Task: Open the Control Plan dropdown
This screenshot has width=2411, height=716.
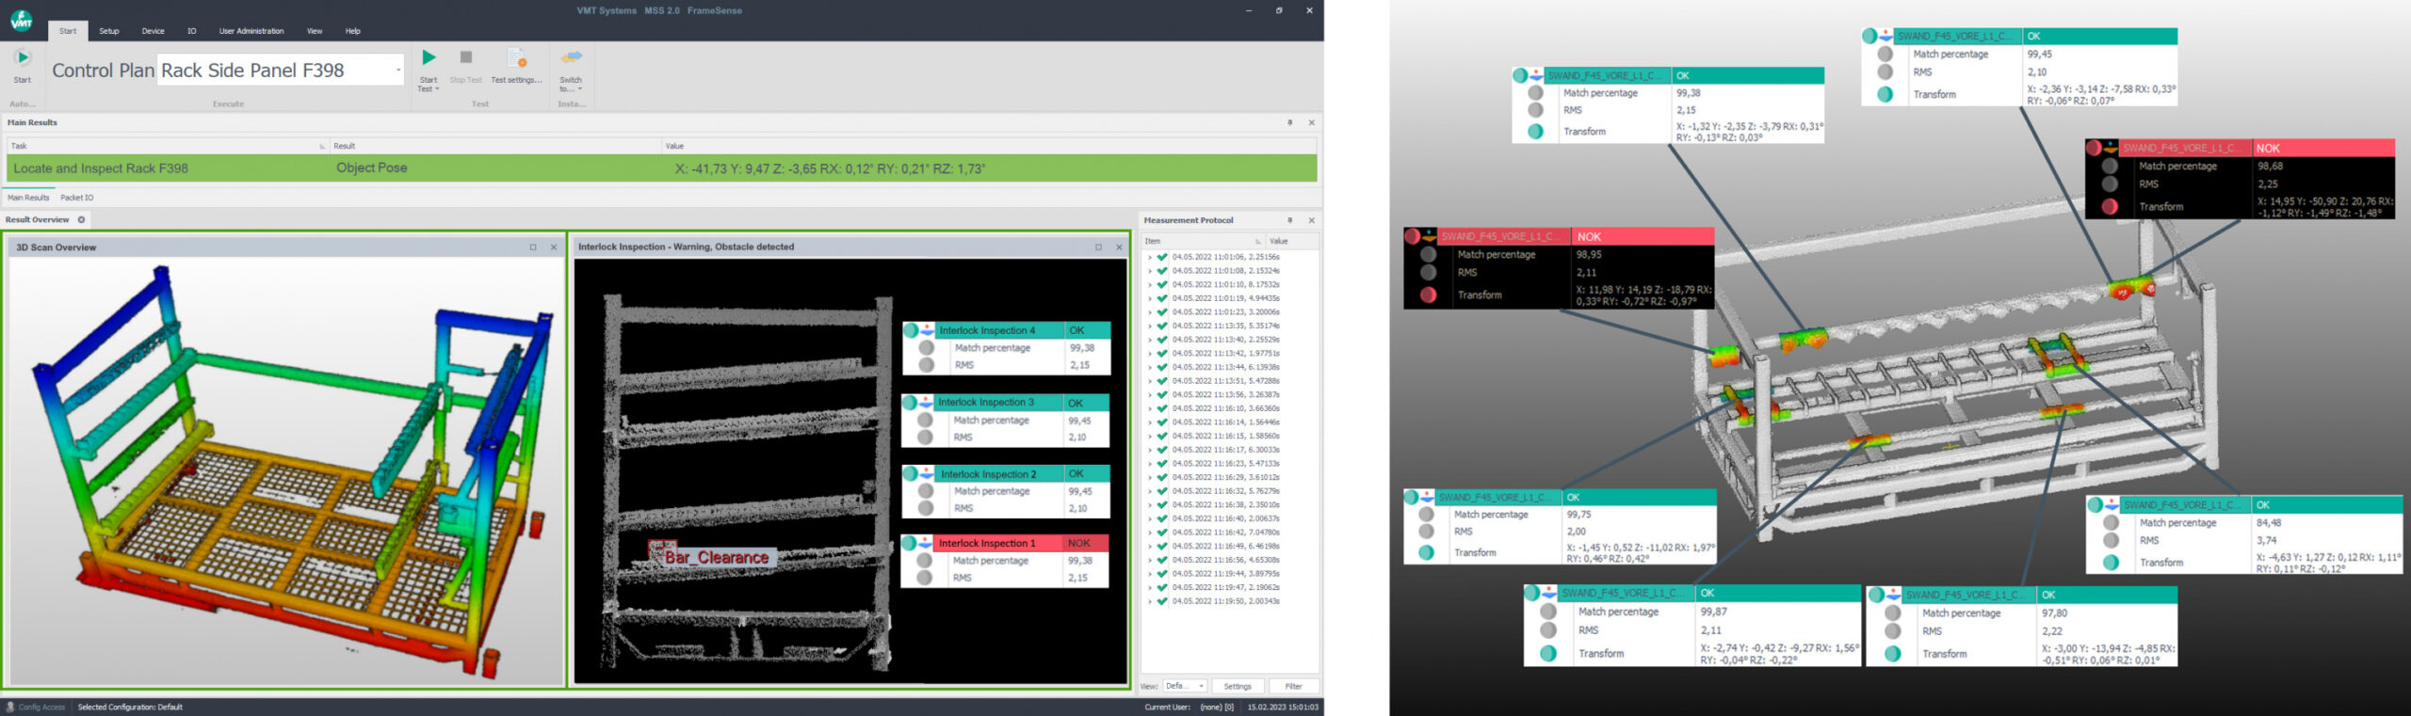Action: (397, 71)
